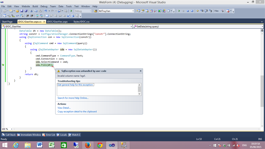265x149 pixels.
Task: Switch to the Start Page tab
Action: point(7,22)
